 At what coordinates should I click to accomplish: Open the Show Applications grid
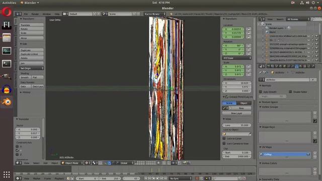pyautogui.click(x=7, y=174)
